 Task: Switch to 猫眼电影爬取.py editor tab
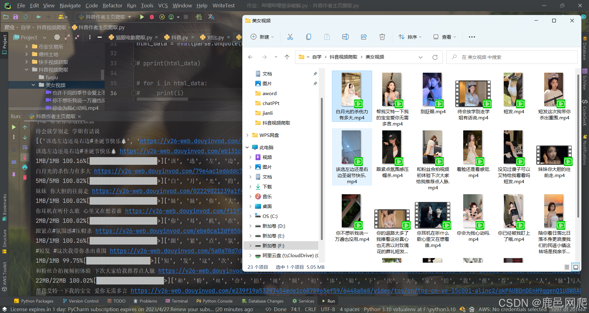134,37
